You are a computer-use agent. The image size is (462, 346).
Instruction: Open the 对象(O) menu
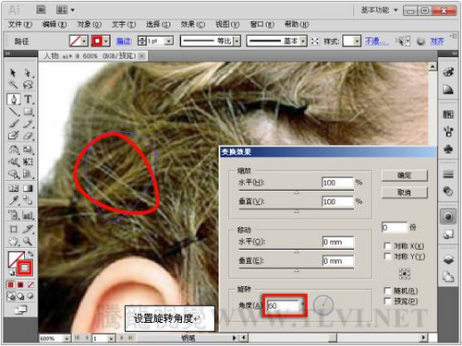[x=89, y=24]
